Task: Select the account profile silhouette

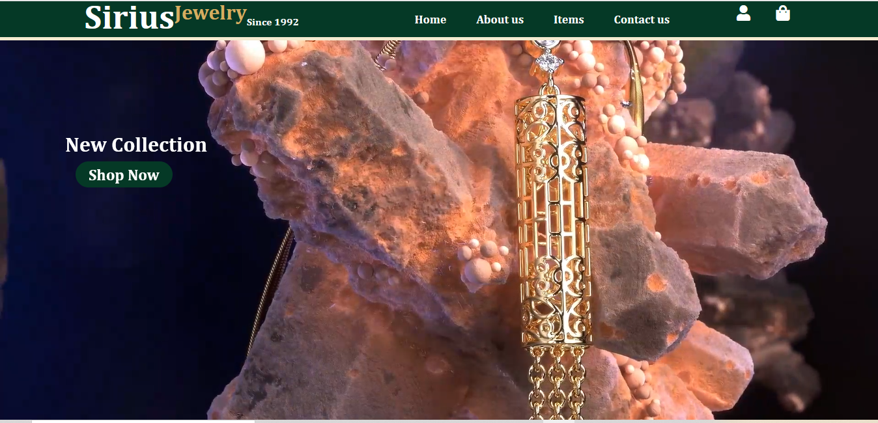Action: [x=743, y=13]
